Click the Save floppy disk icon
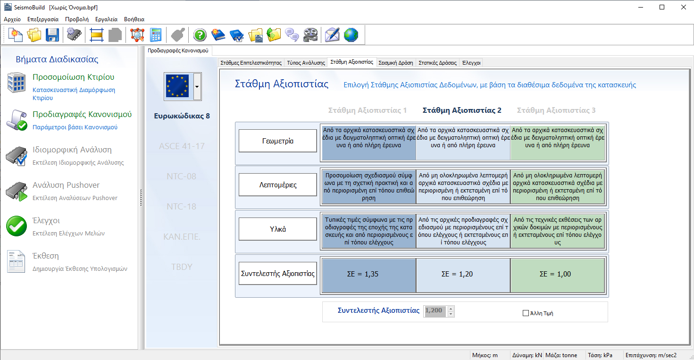The width and height of the screenshot is (694, 360). tap(52, 35)
